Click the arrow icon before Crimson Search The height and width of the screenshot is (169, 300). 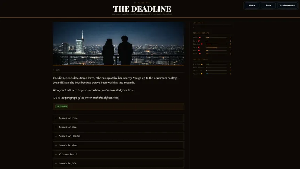(x=56, y=154)
